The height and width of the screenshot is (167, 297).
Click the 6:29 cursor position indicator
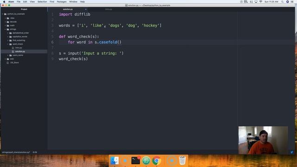click(x=35, y=152)
